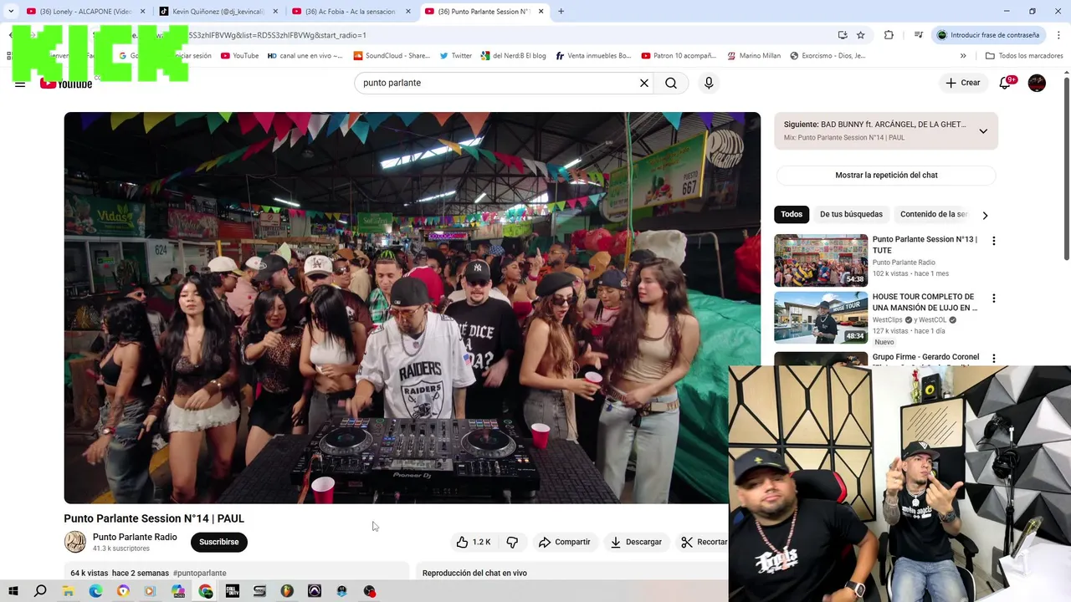This screenshot has width=1071, height=602.
Task: Open SoundCloud bookmark
Action: pyautogui.click(x=392, y=56)
